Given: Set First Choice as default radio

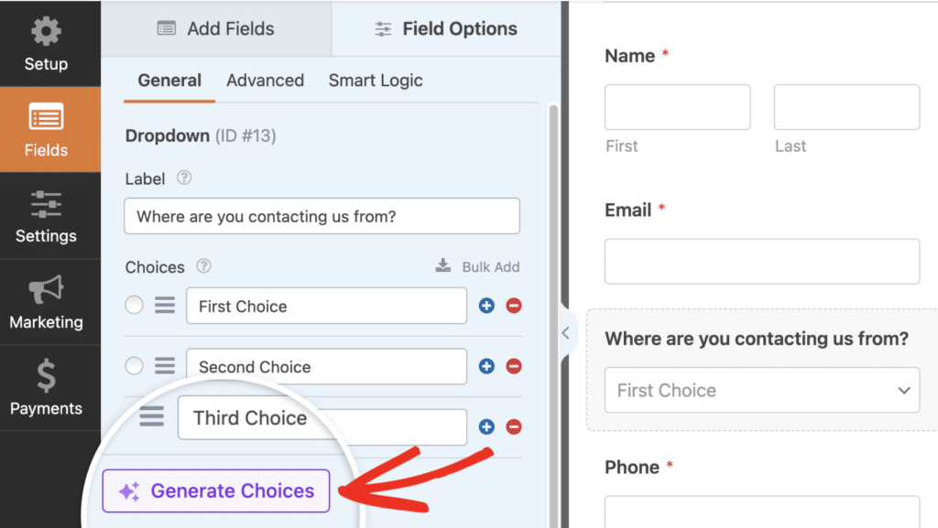Looking at the screenshot, I should coord(135,306).
